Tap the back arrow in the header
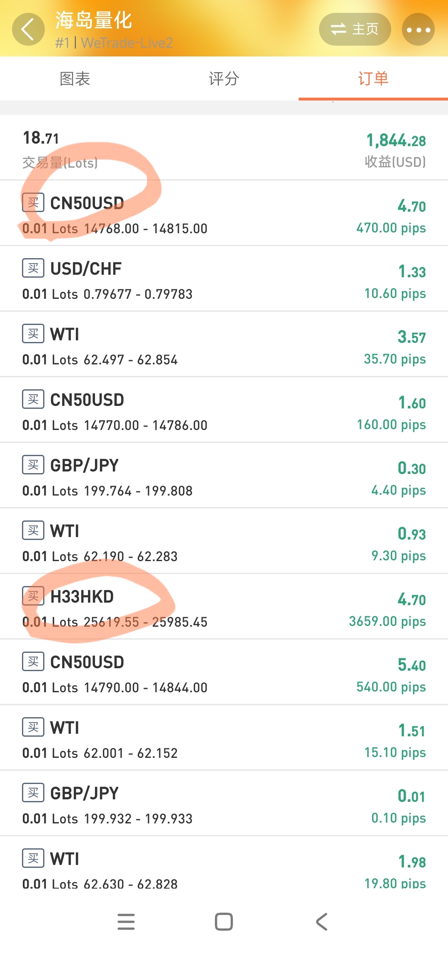The image size is (448, 955). tap(28, 29)
